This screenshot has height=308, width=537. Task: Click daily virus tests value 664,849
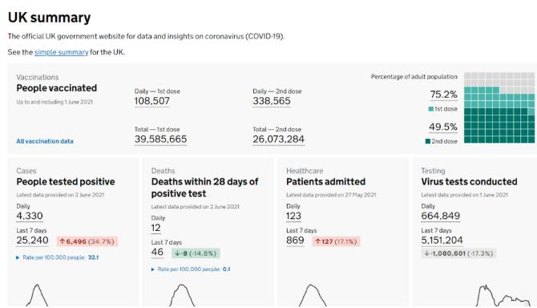click(x=441, y=217)
